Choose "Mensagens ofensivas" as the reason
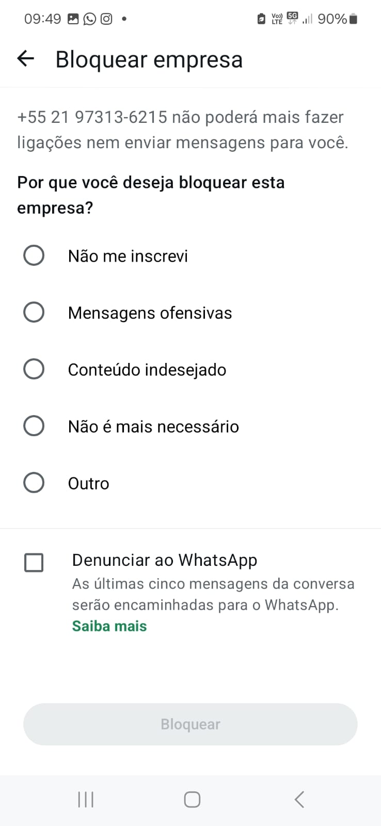The width and height of the screenshot is (381, 826). point(34,312)
